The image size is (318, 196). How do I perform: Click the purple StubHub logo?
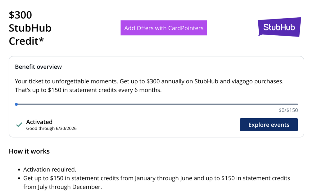(x=279, y=27)
